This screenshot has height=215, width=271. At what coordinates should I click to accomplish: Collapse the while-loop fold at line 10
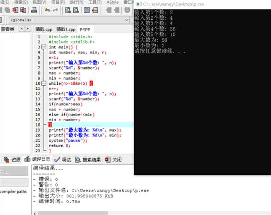[44, 83]
